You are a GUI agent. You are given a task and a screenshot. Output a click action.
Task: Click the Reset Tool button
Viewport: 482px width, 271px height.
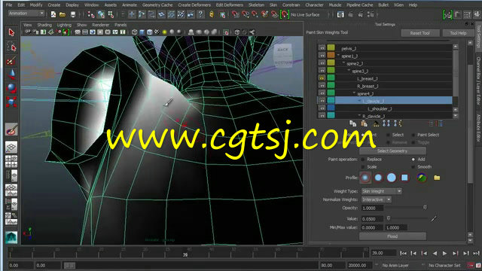click(x=419, y=33)
